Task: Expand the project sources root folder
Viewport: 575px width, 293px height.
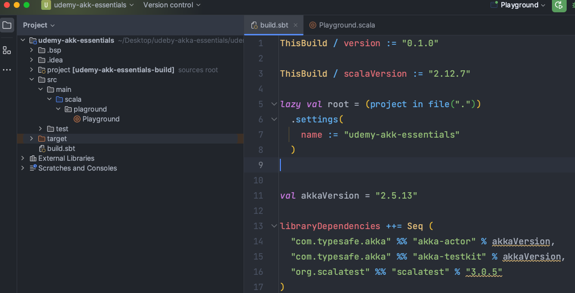Action: pyautogui.click(x=32, y=70)
